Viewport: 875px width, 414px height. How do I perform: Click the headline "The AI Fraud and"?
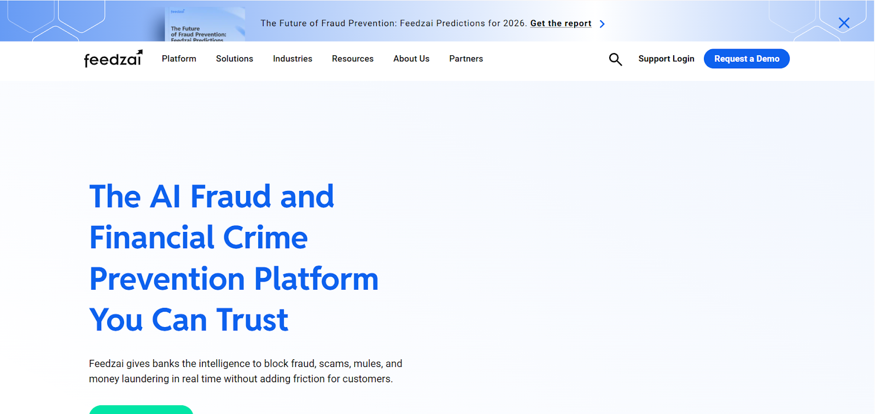212,196
